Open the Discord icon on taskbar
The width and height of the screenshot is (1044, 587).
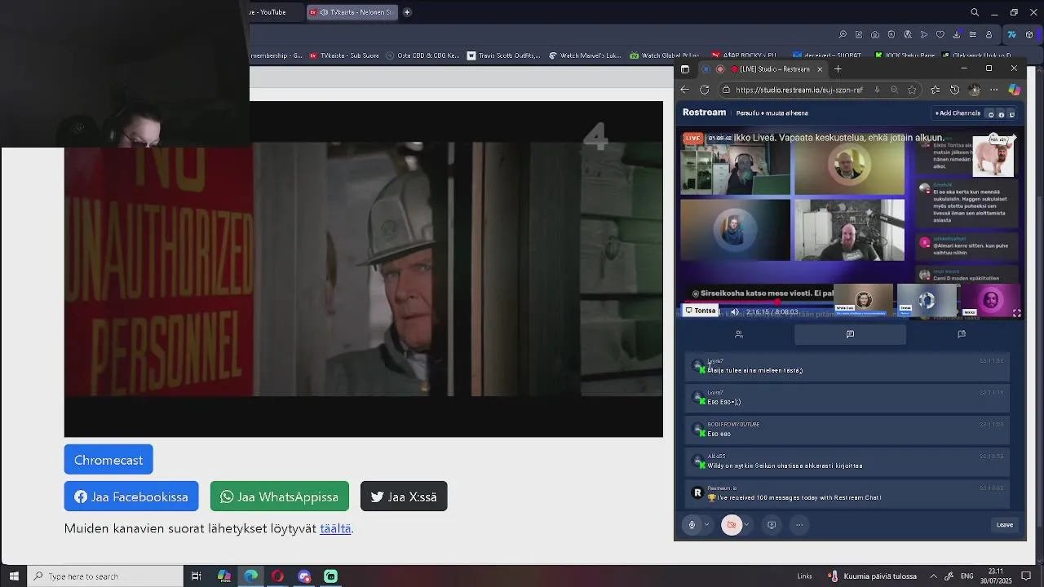[304, 576]
